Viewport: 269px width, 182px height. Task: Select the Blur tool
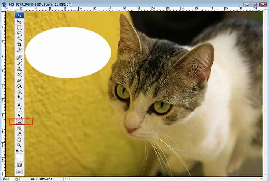[x=19, y=91]
